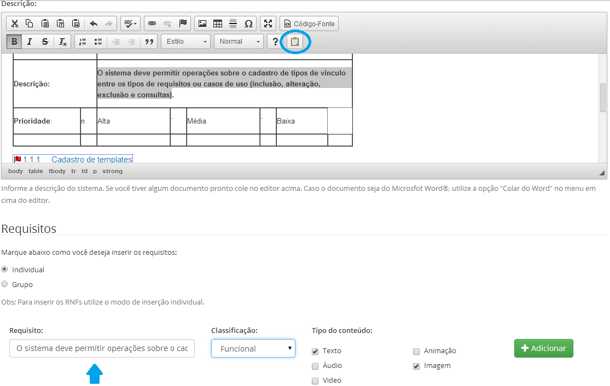Click Paste from Word icon

76,24
